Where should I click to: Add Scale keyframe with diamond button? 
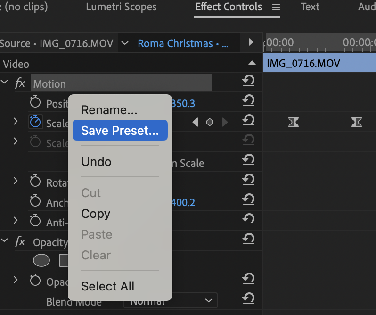[210, 123]
